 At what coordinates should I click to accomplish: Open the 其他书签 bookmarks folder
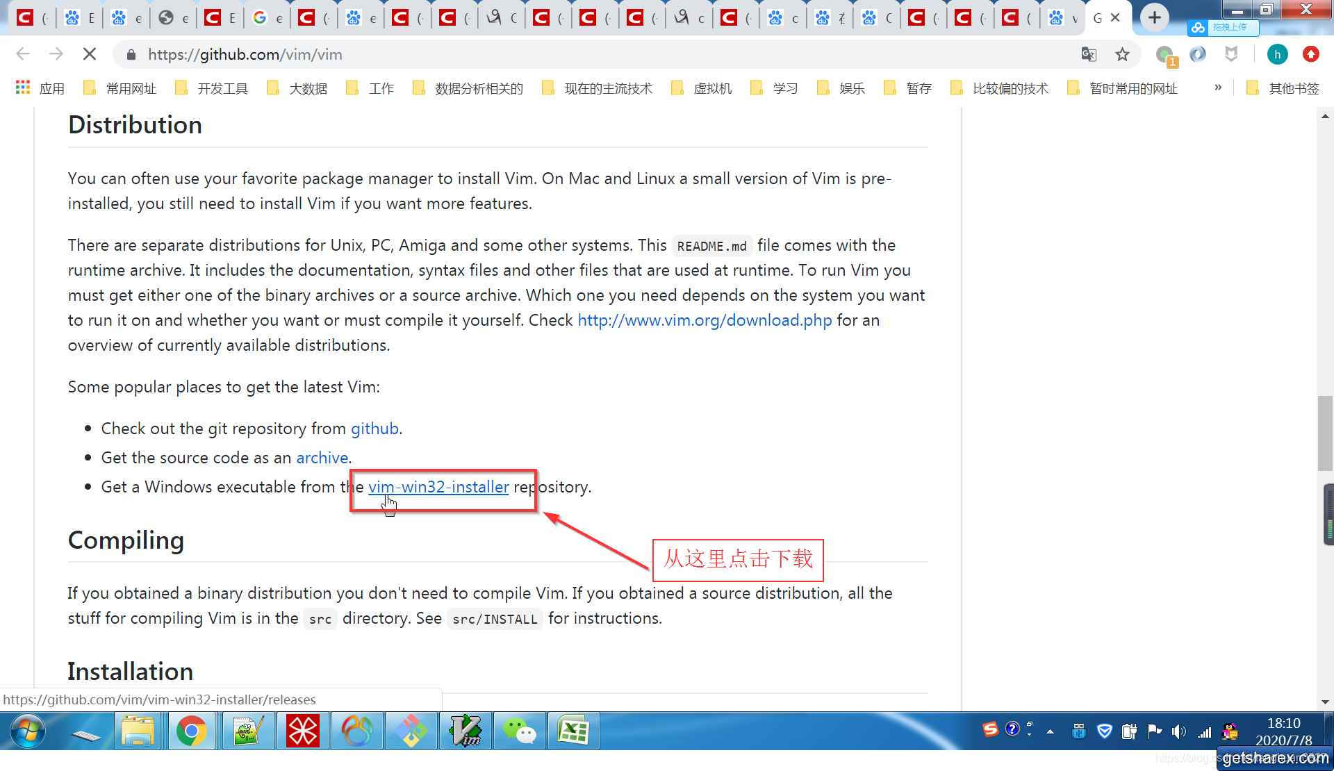click(x=1293, y=88)
